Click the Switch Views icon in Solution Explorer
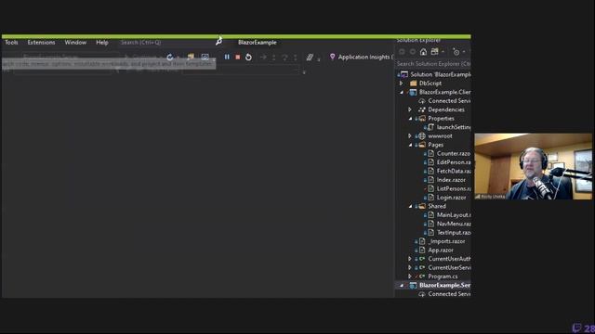The width and height of the screenshot is (595, 334). click(x=435, y=52)
